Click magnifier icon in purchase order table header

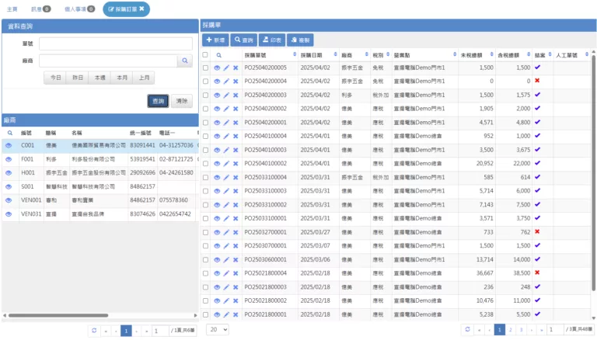(219, 55)
